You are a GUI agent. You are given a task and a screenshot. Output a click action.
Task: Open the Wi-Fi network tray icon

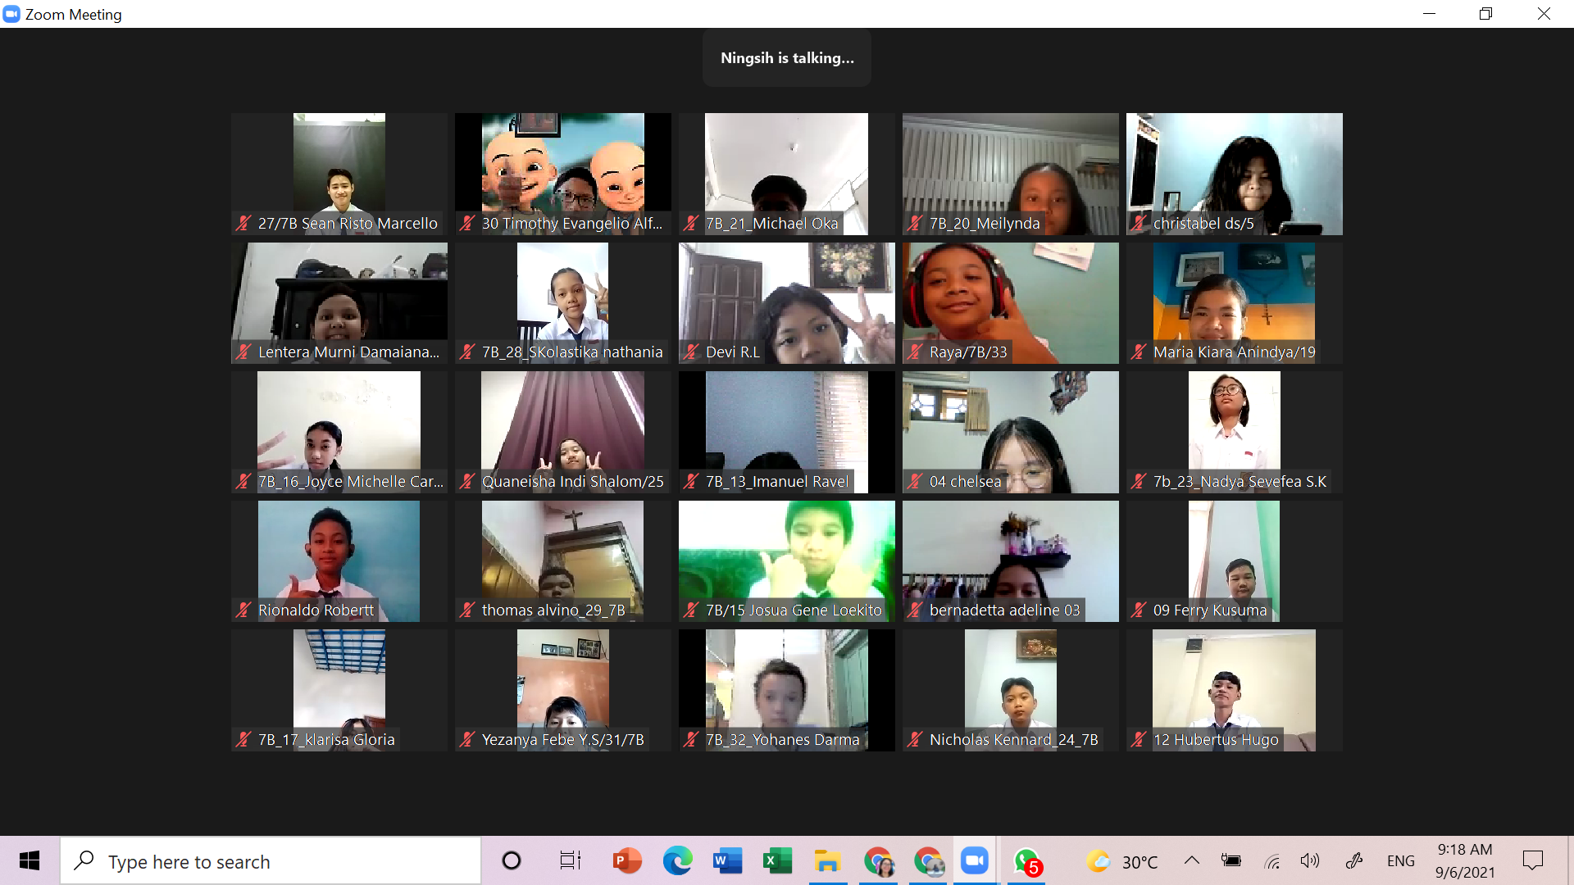pos(1271,860)
